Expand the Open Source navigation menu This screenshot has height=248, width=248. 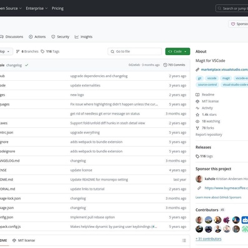(11, 8)
